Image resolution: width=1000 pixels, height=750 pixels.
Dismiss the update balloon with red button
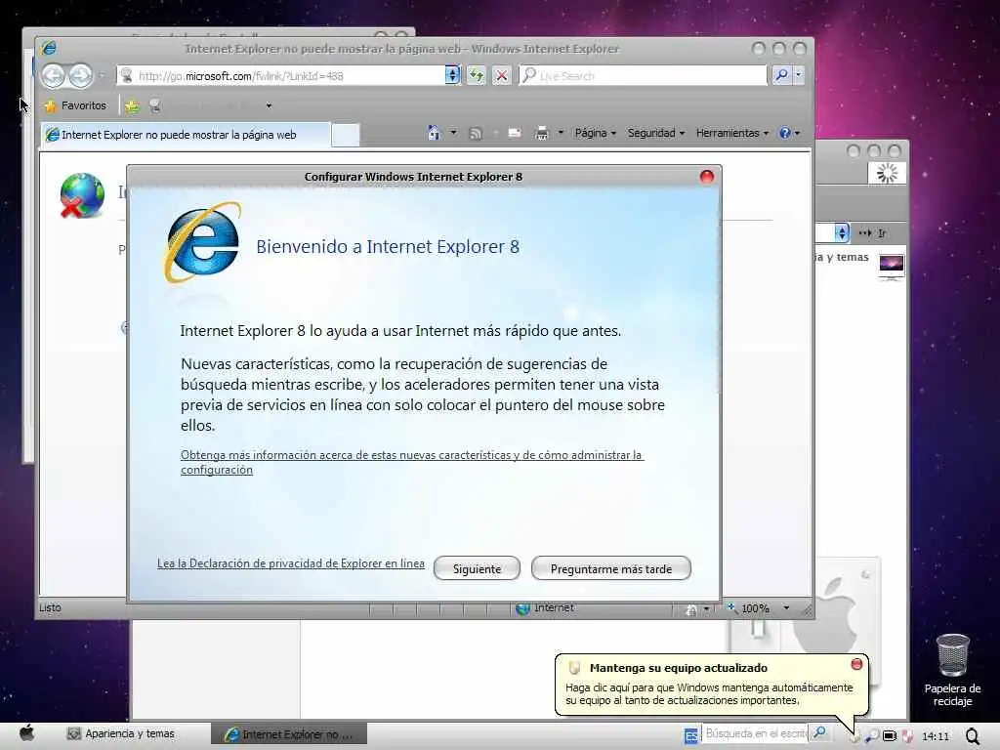tap(856, 664)
